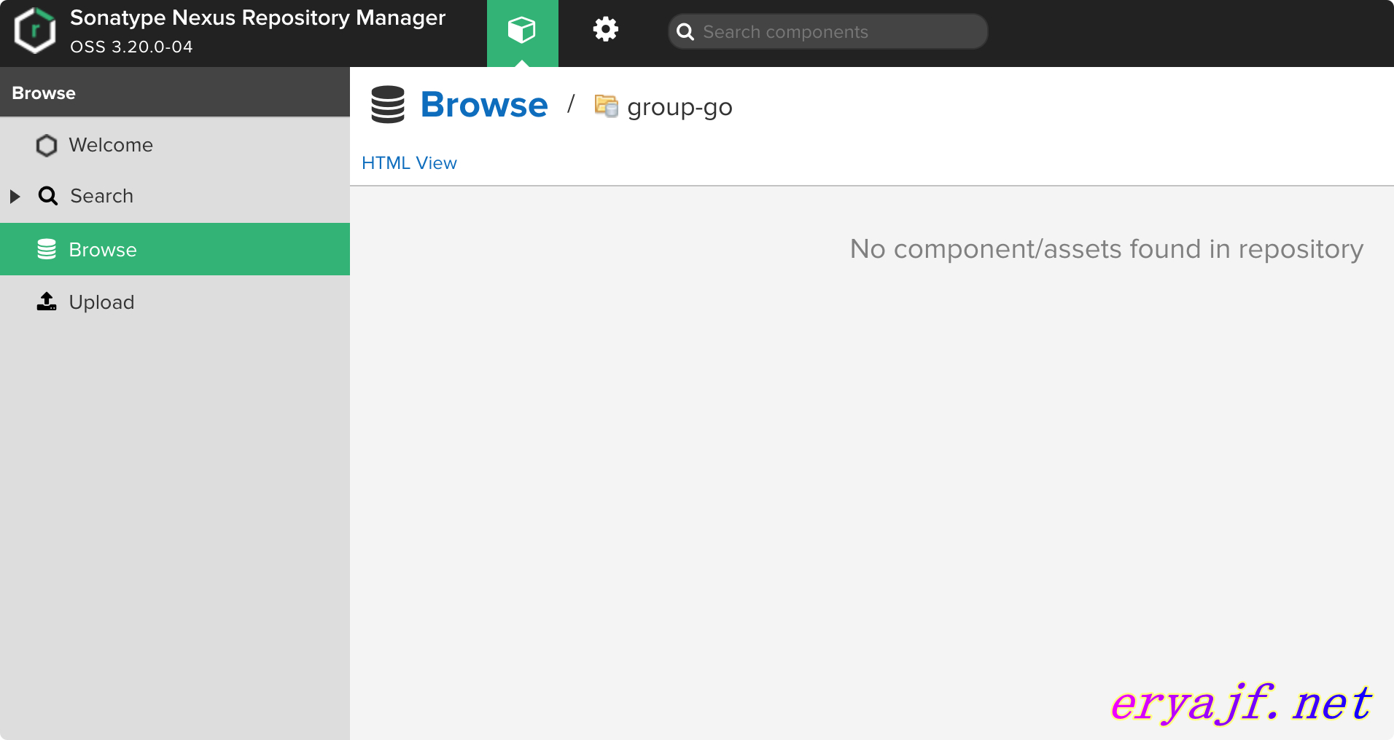Click the Browse breadcrumb heading link

[484, 105]
